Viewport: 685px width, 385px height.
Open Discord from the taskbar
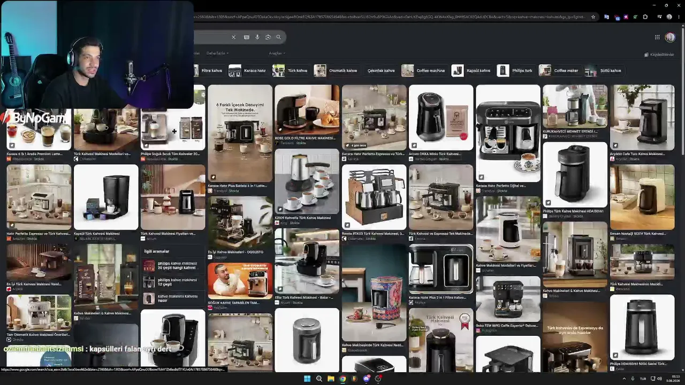tap(366, 379)
